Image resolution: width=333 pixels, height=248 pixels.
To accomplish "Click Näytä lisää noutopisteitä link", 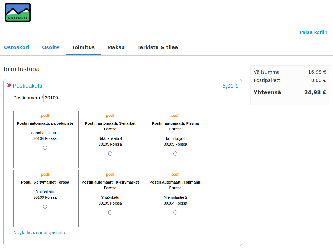I will [x=39, y=233].
